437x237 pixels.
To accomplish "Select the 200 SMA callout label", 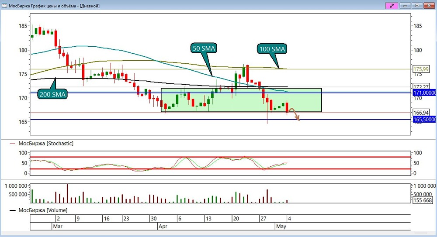I will pyautogui.click(x=52, y=94).
